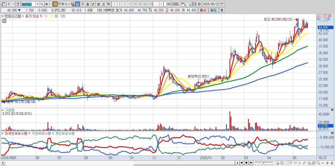Screen dimensions: 335x166
Task: Click the 3D volume bars icon
Action: 309,163
